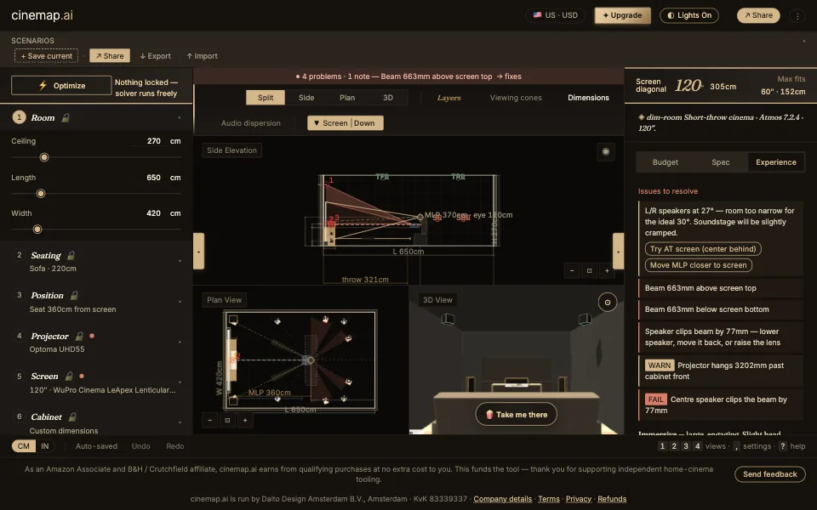This screenshot has width=817, height=510.
Task: Click the problems banner fixes link
Action: point(509,76)
